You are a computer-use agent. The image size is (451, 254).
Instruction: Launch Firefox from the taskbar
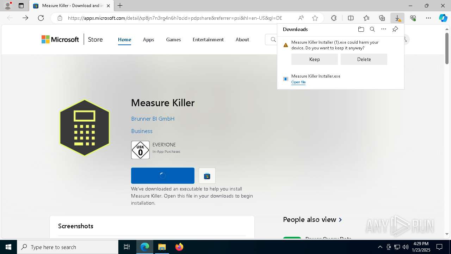point(179,247)
